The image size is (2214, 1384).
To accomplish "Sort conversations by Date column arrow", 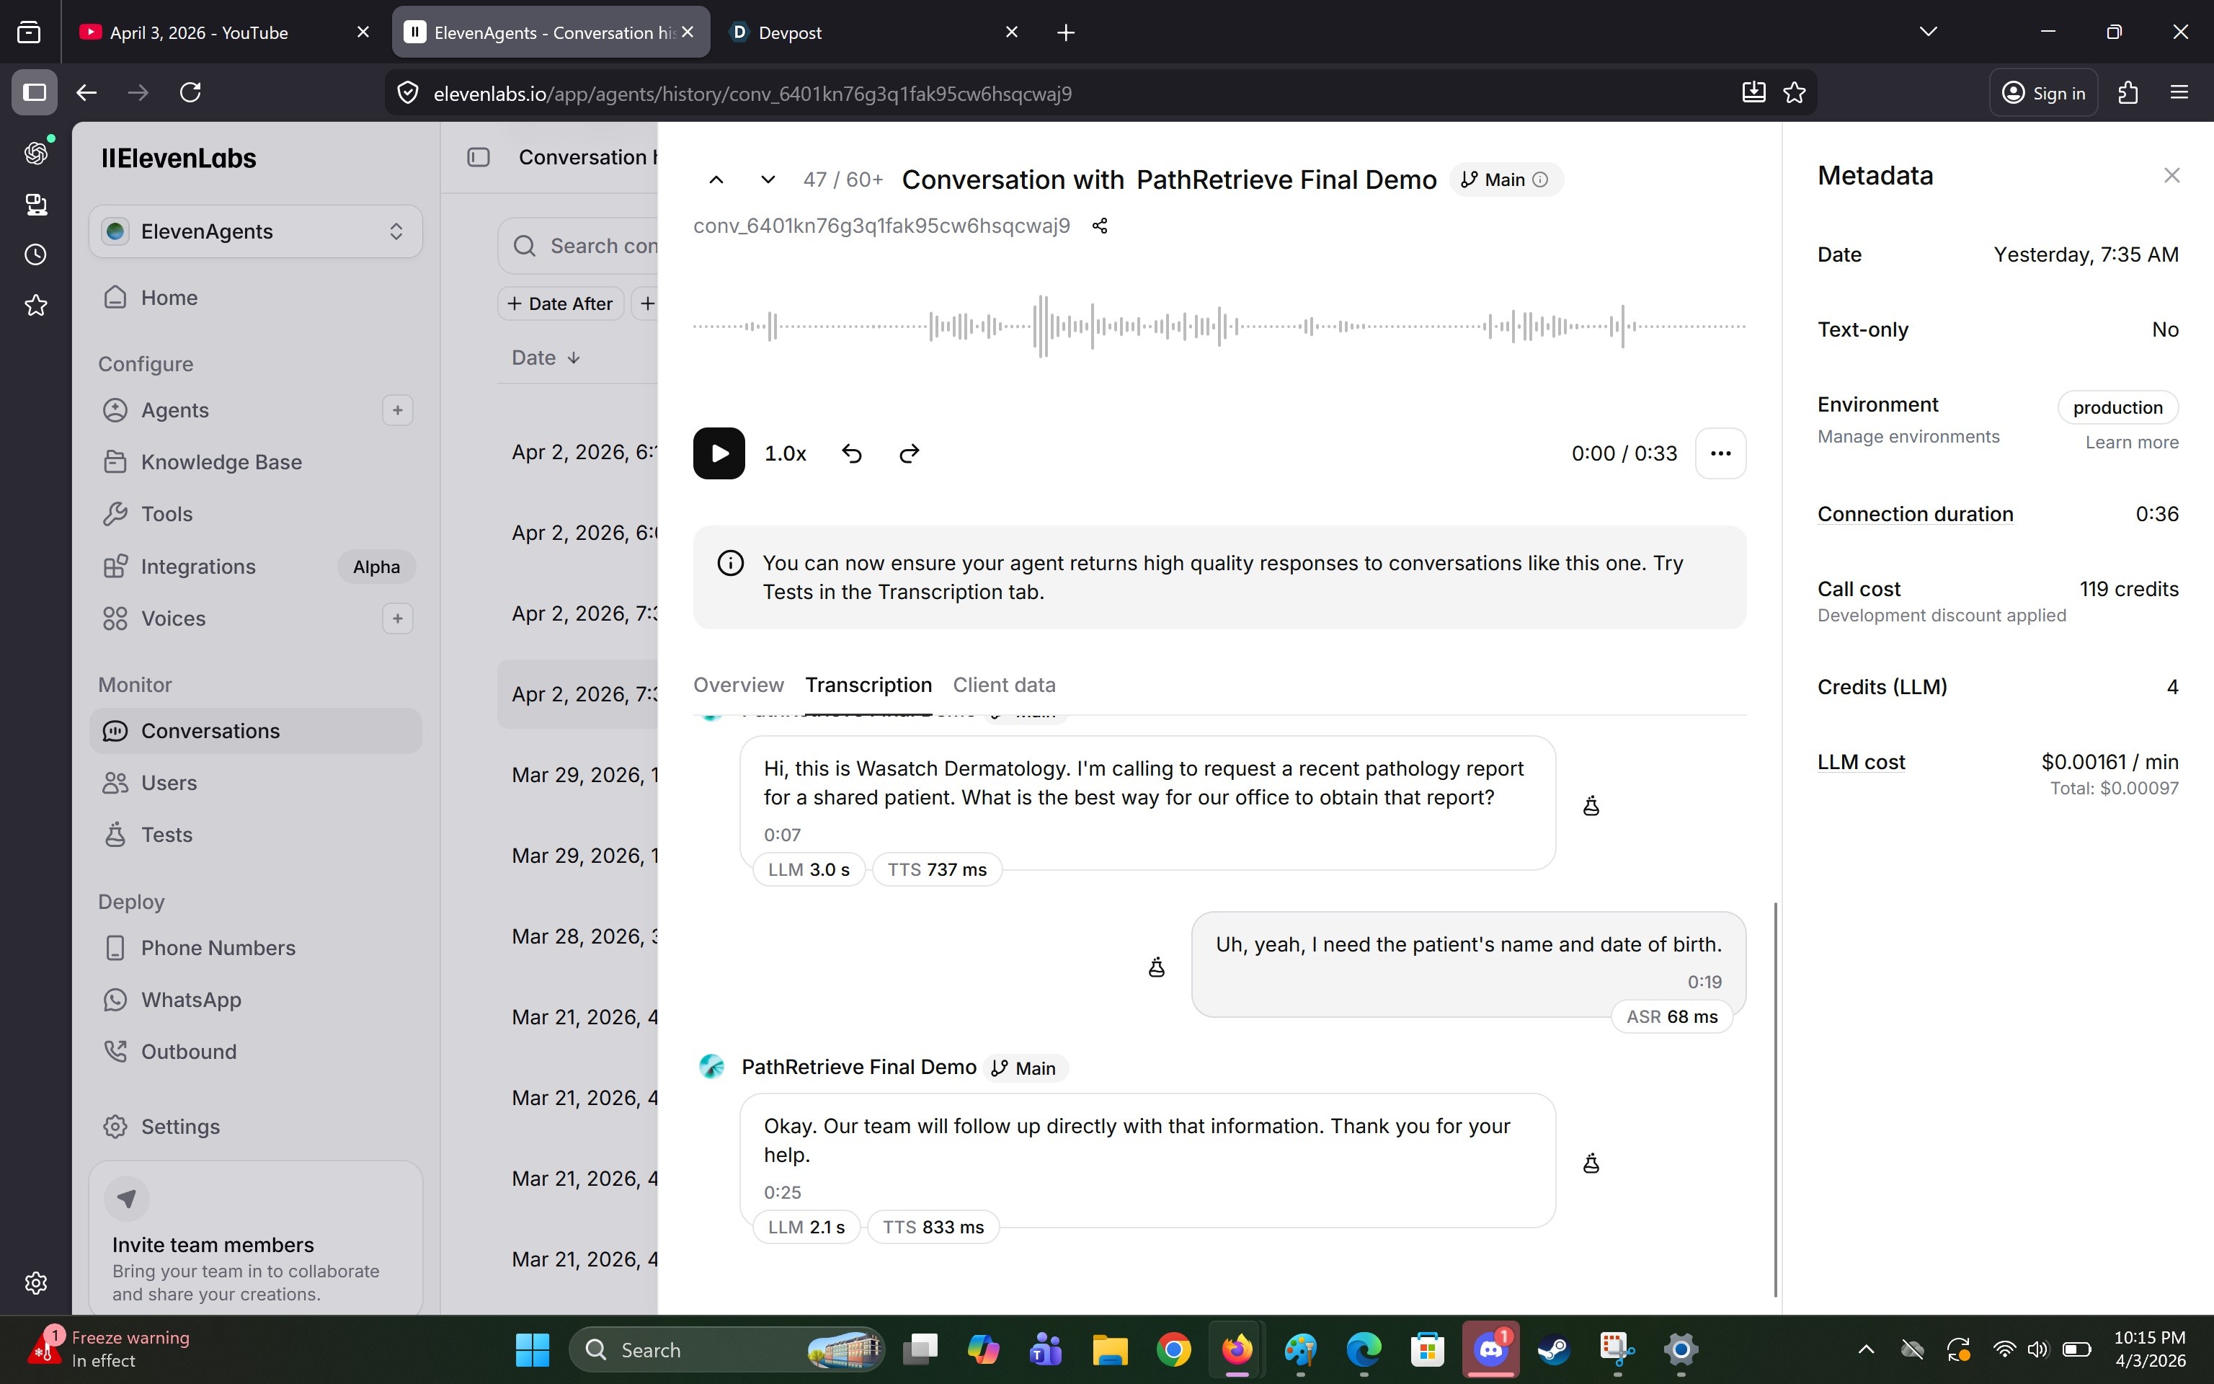I will click(x=574, y=358).
